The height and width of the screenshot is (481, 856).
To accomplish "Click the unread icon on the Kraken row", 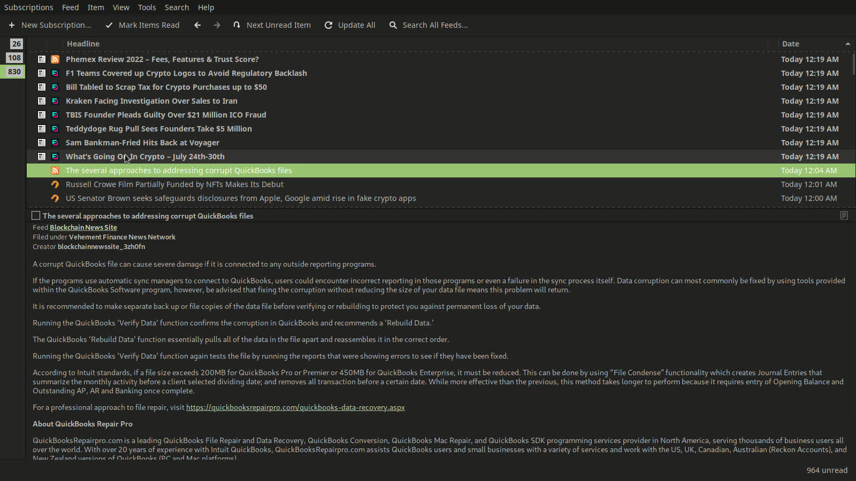I will click(x=42, y=101).
